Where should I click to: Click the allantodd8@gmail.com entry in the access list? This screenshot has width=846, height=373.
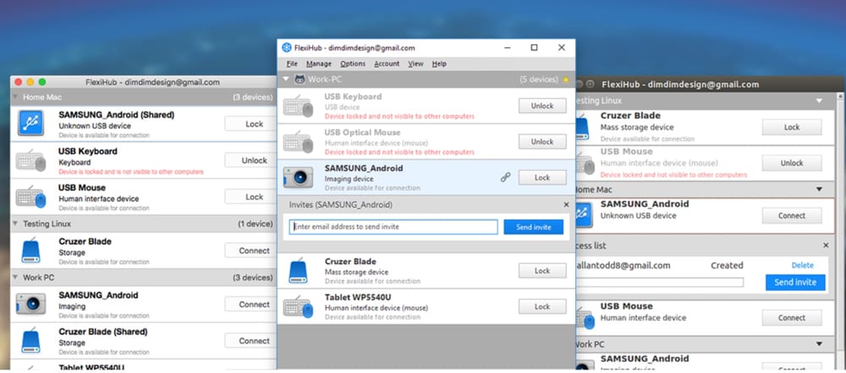pos(624,266)
